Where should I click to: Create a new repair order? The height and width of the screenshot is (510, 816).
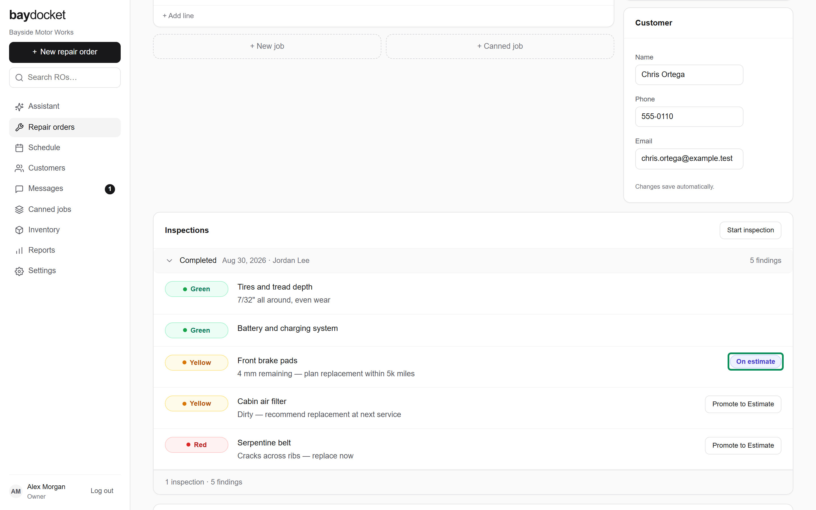[x=65, y=52]
